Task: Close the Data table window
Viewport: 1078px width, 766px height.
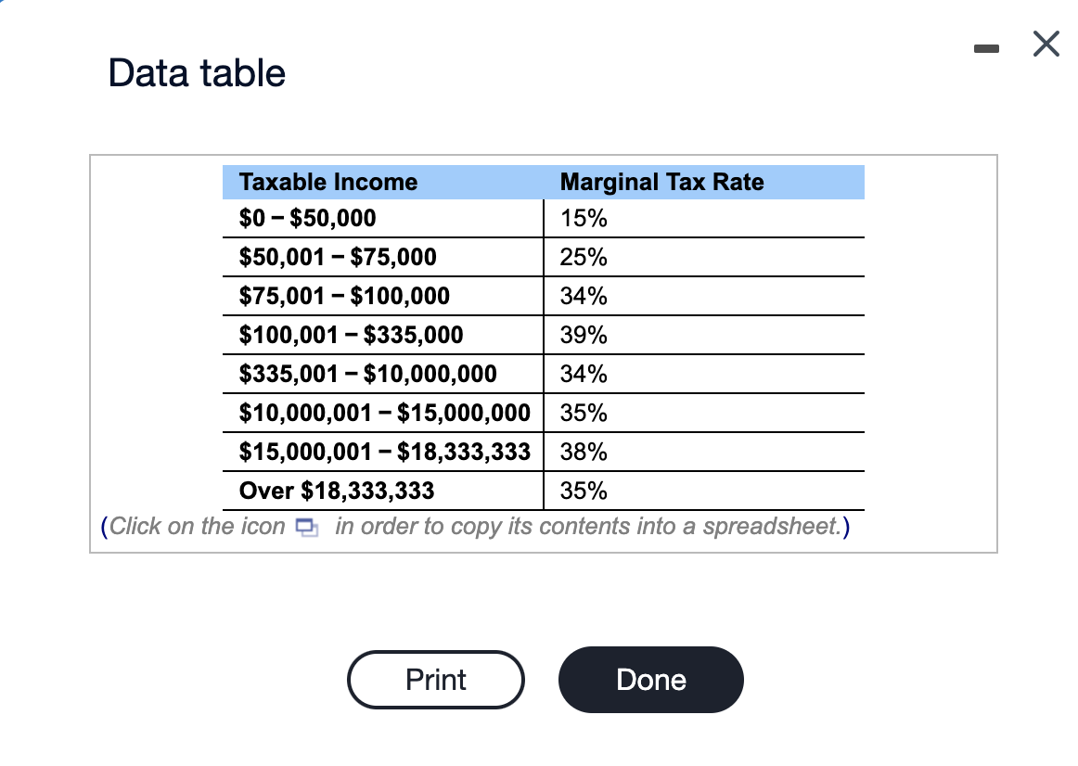Action: tap(1046, 44)
